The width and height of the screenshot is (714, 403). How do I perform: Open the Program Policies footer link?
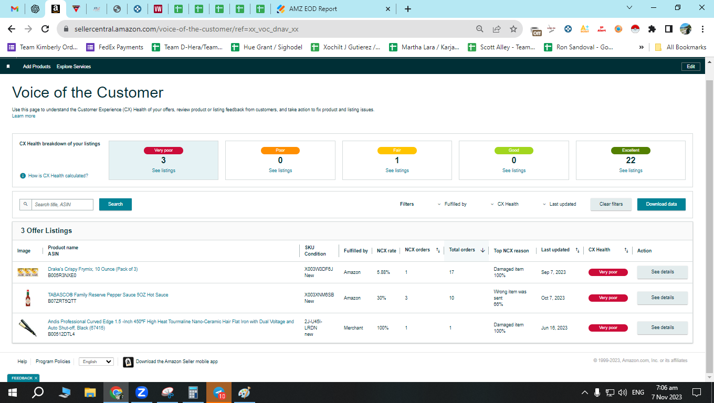pos(52,362)
